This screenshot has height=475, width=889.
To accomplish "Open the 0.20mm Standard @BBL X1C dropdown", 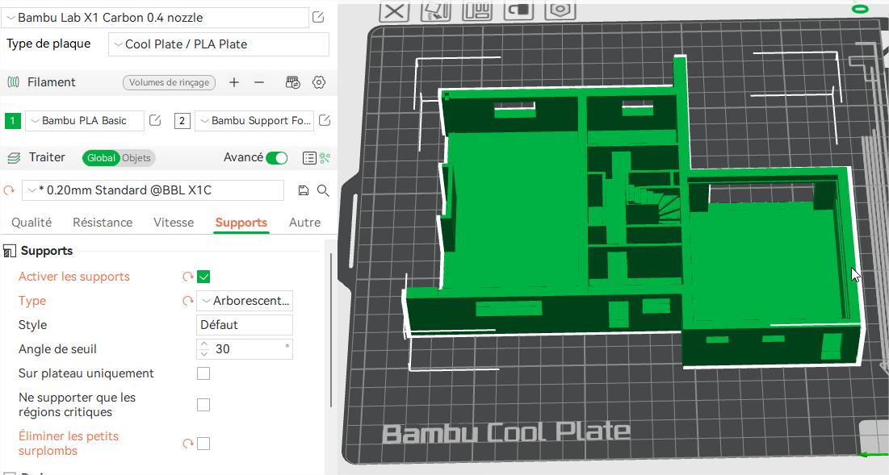I will click(153, 190).
